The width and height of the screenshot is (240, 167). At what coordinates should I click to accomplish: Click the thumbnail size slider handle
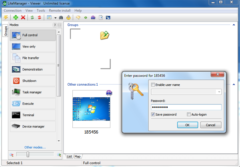tap(28, 154)
